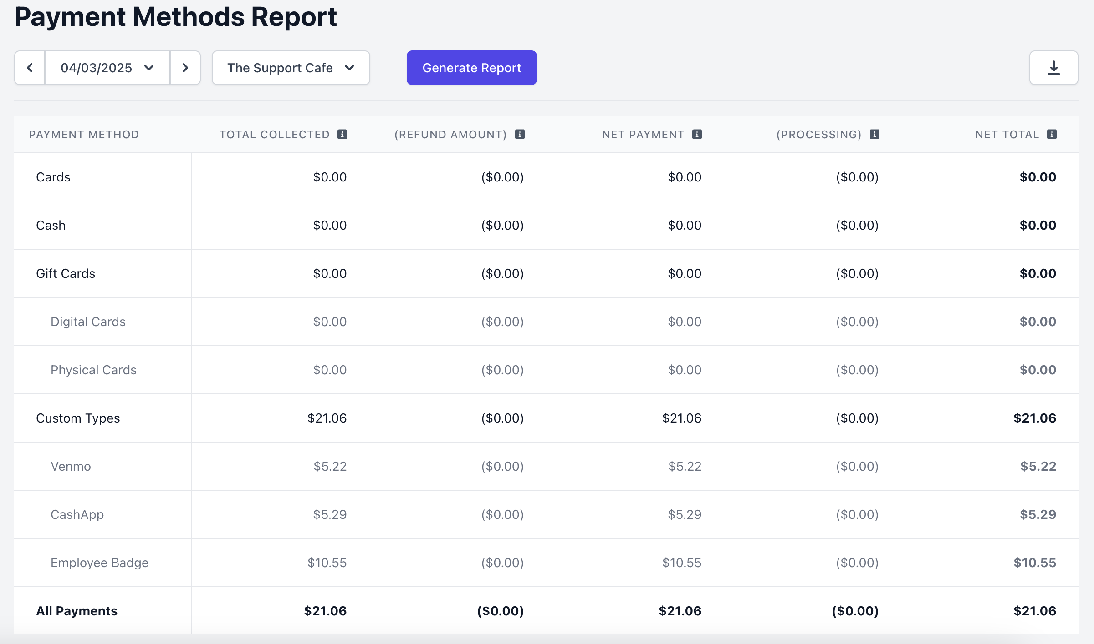Click Cards row net total value
The width and height of the screenshot is (1094, 644).
(1038, 177)
